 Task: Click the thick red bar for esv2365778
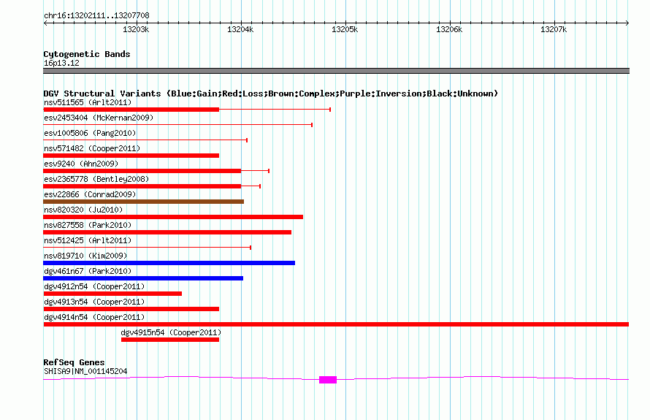142,186
